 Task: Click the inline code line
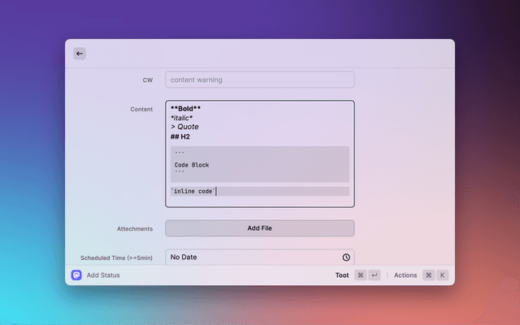(193, 191)
